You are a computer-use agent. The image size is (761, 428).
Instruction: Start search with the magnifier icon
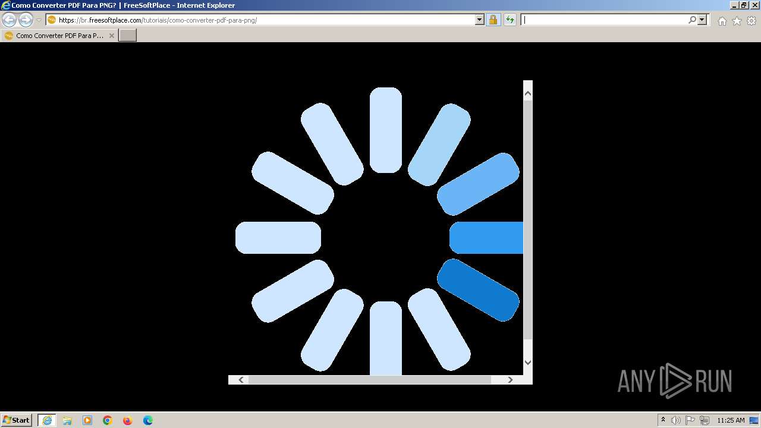pyautogui.click(x=692, y=20)
